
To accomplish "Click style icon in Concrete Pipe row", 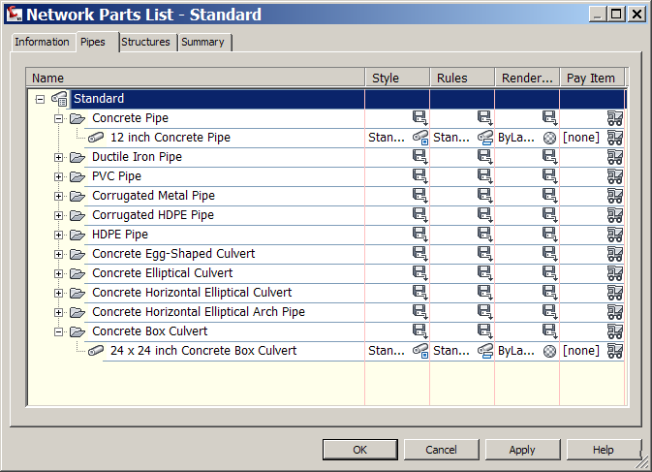I will pos(419,118).
